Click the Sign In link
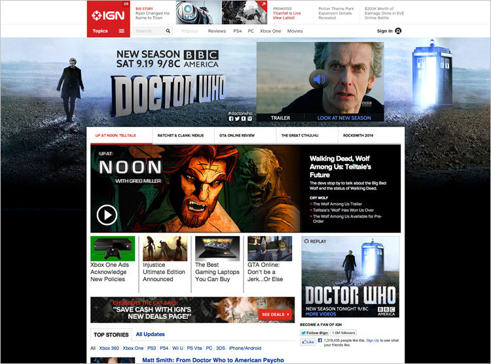Screen dimensions: 491x364 pyautogui.click(x=384, y=31)
